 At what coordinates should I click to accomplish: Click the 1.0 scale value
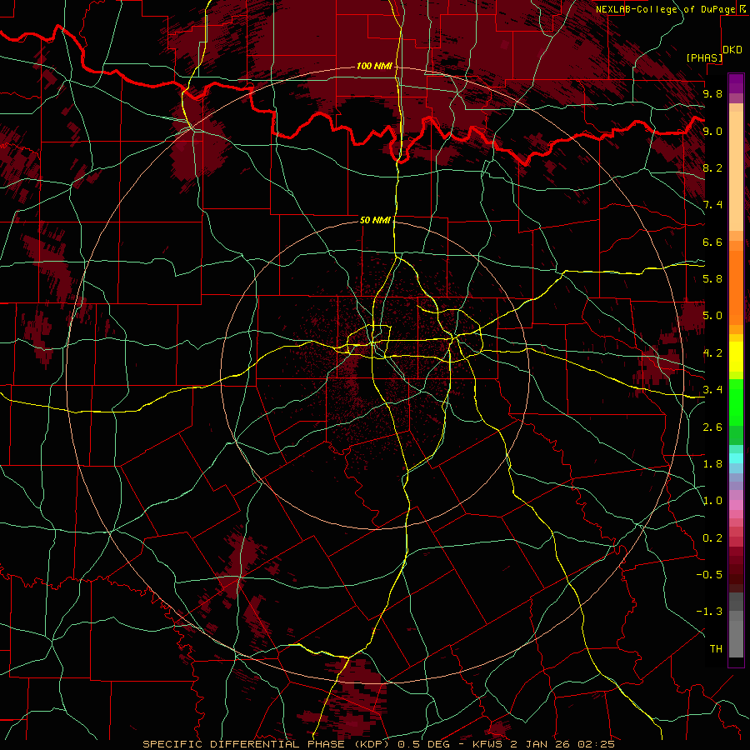tap(712, 501)
